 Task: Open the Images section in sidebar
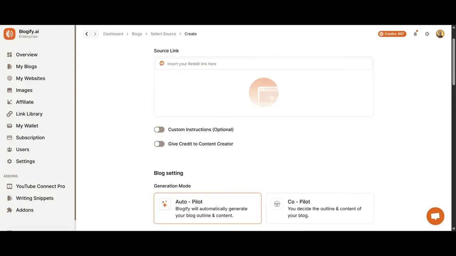24,90
